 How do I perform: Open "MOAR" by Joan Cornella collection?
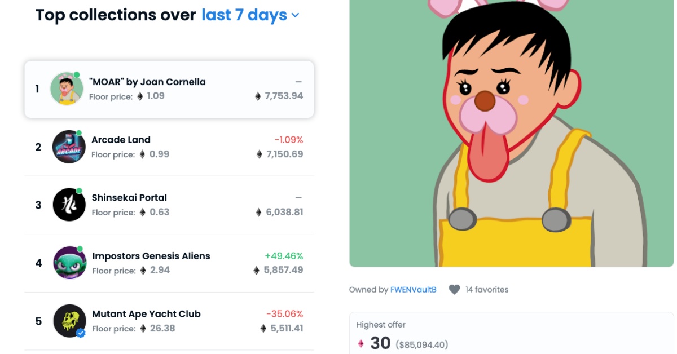tap(147, 82)
